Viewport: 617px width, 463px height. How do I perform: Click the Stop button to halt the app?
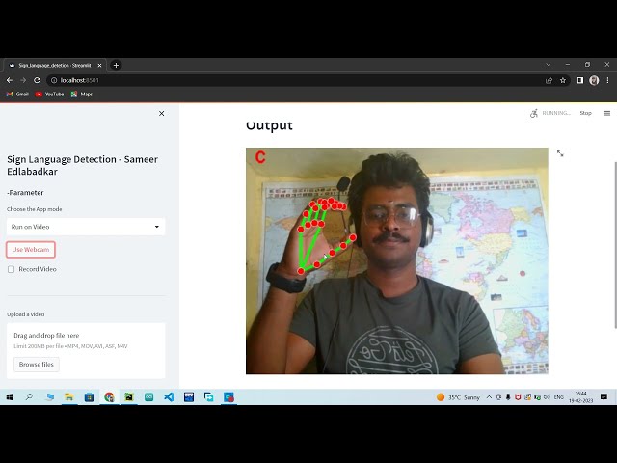(585, 113)
